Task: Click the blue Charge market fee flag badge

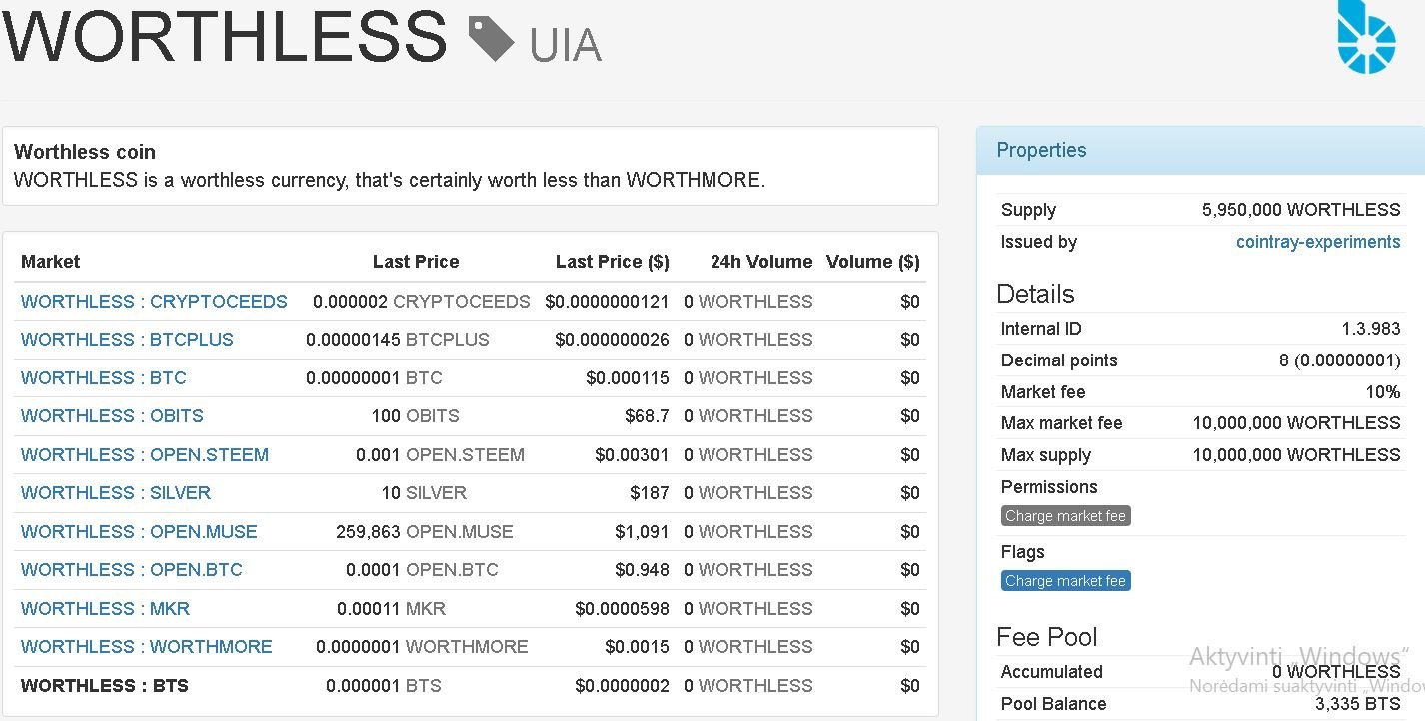Action: tap(1066, 581)
